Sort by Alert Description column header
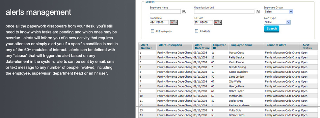320x118 pixels. [174, 47]
